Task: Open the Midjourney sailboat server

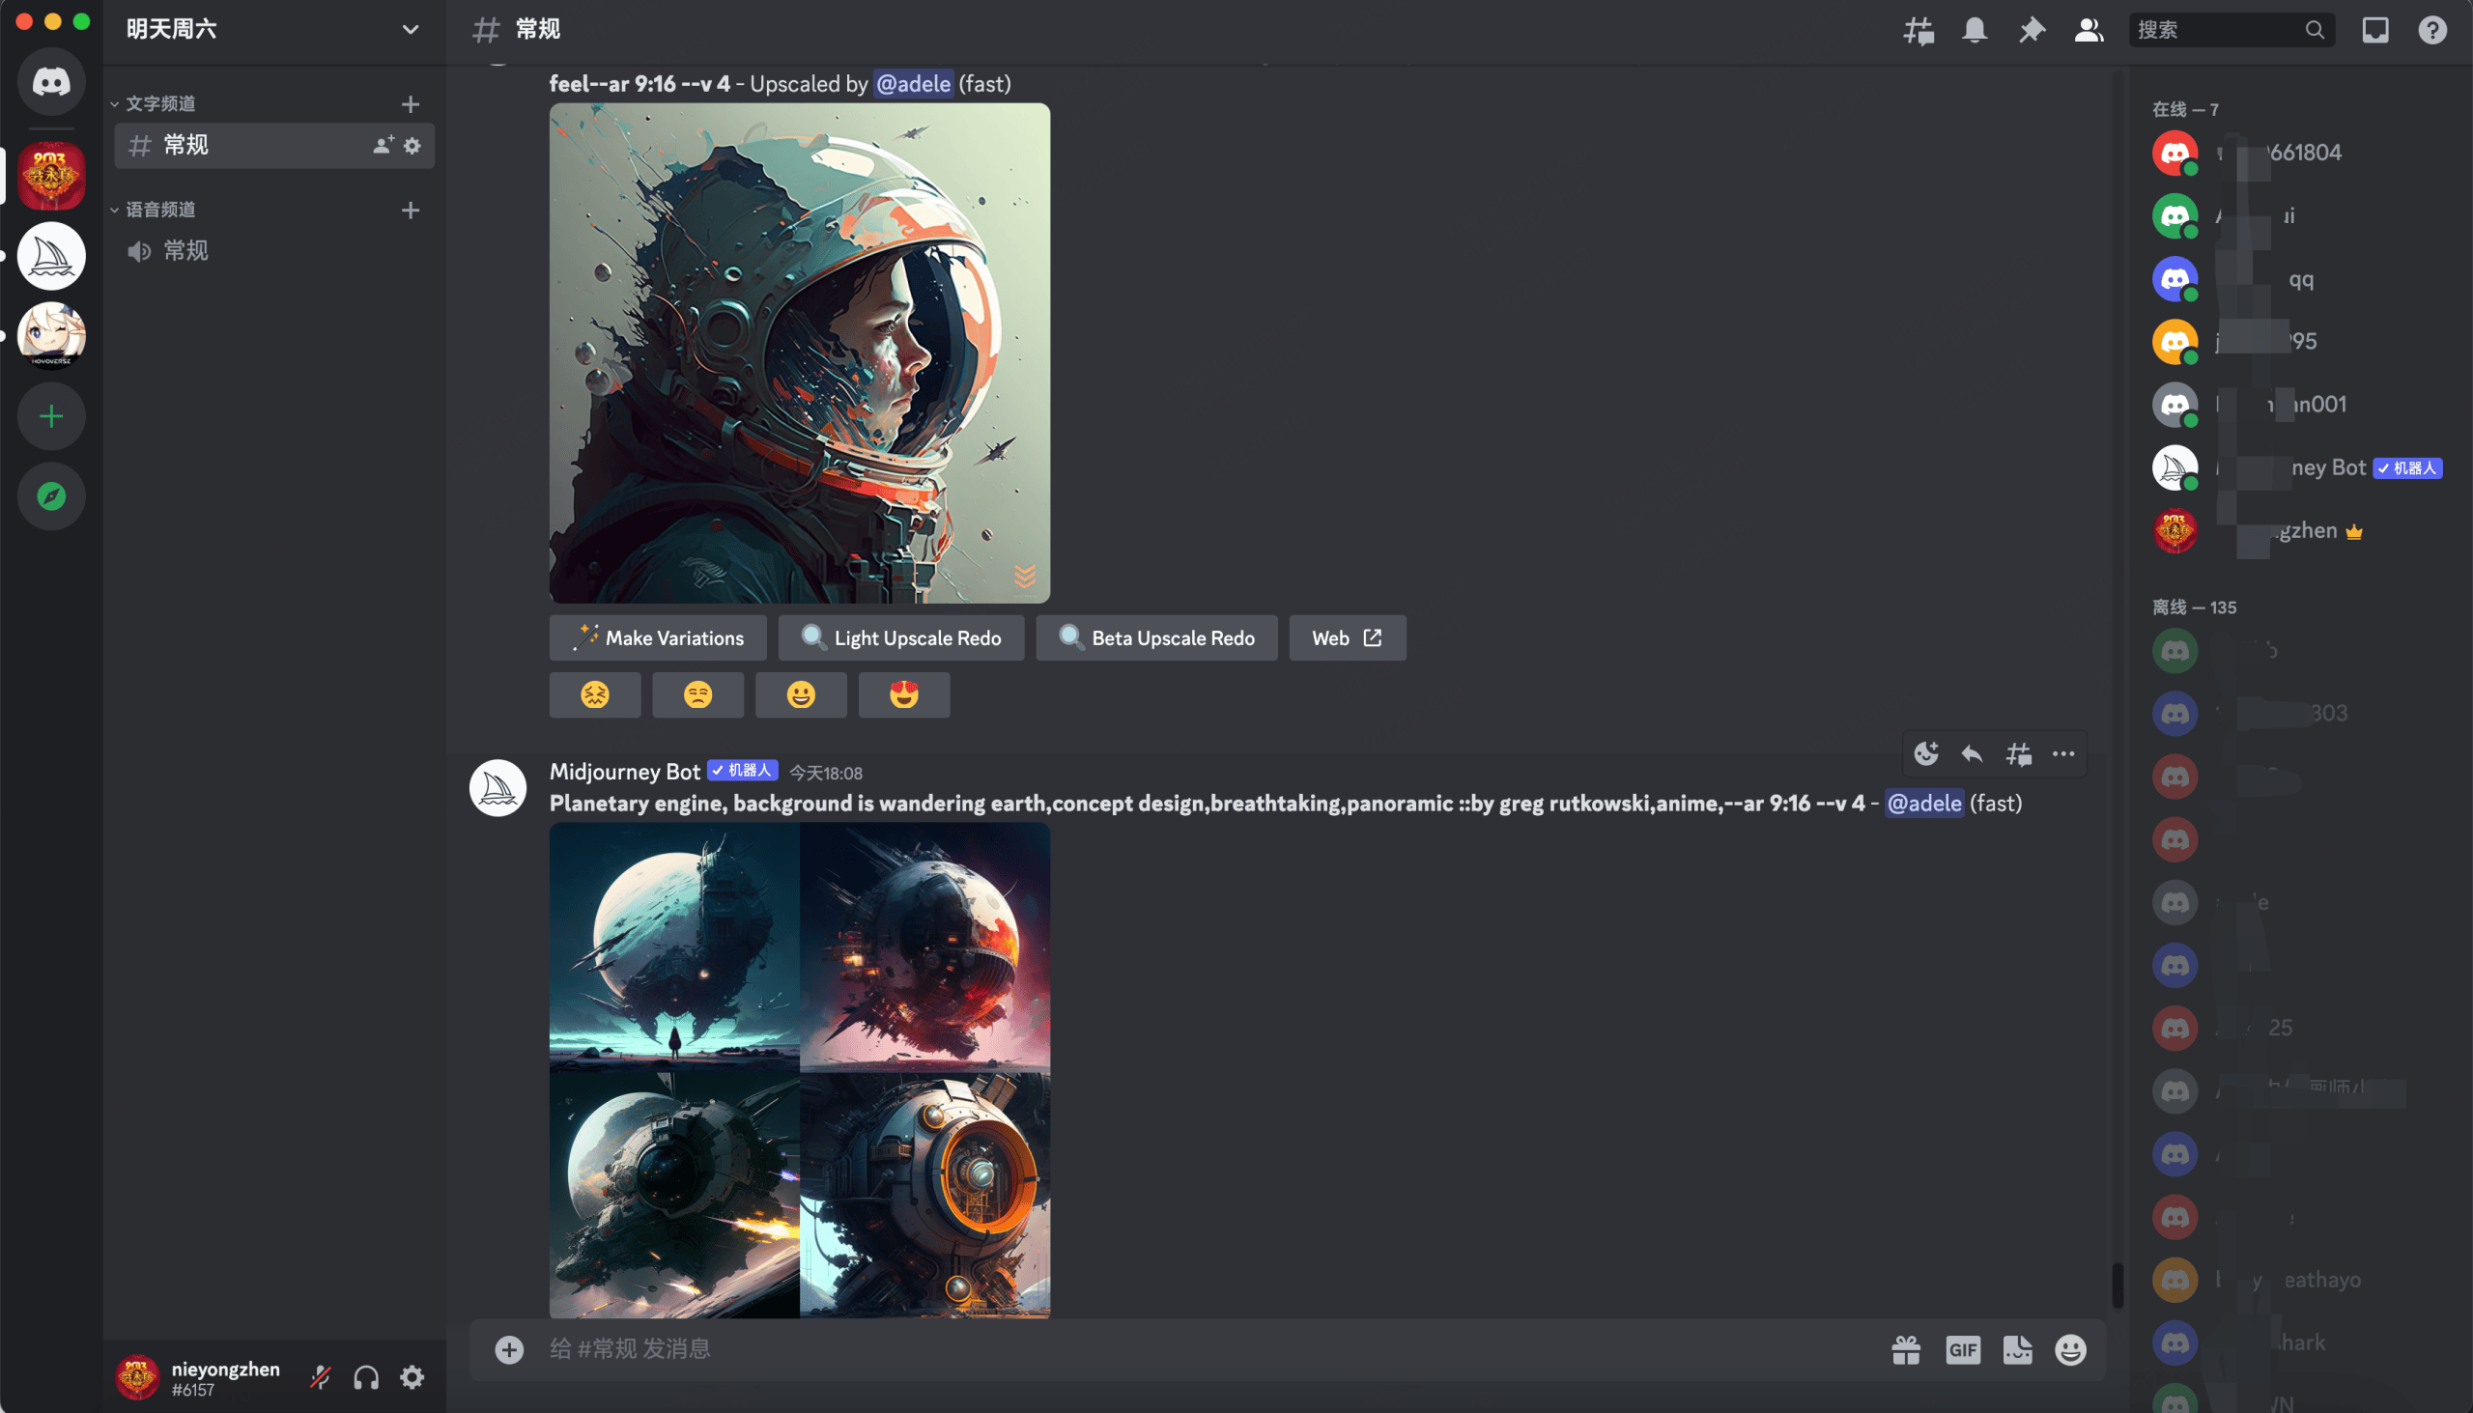Action: 51,256
